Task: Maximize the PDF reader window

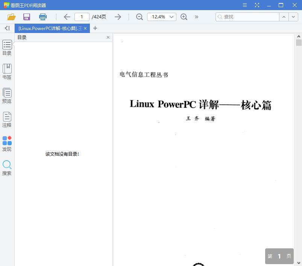Action: coord(281,5)
